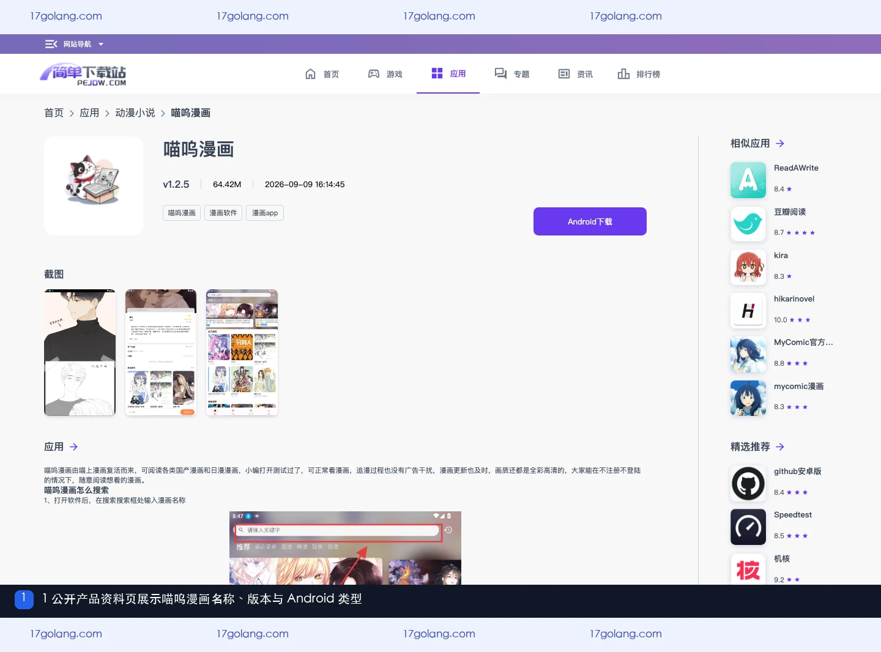Click the 喵呜漫画怎么搜索 heading
The image size is (881, 652).
click(x=76, y=490)
